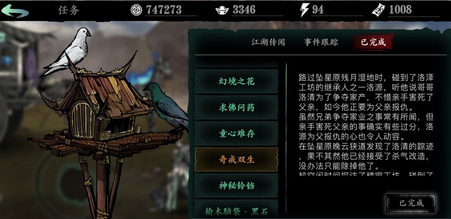Image resolution: width=451 pixels, height=219 pixels.
Task: Open the 神秘铃铛 quest entry
Action: tap(236, 186)
